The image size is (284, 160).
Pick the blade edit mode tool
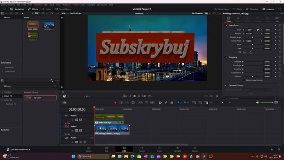point(133,103)
